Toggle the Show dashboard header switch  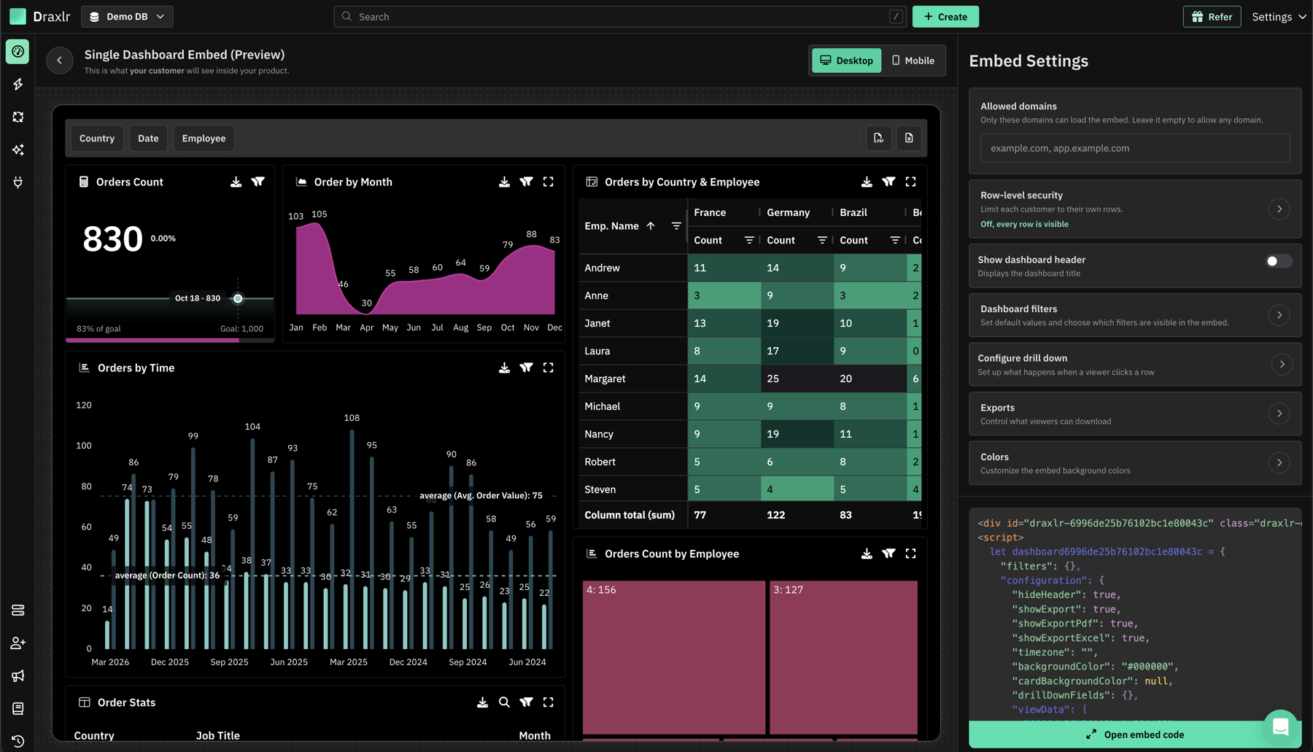click(x=1278, y=261)
